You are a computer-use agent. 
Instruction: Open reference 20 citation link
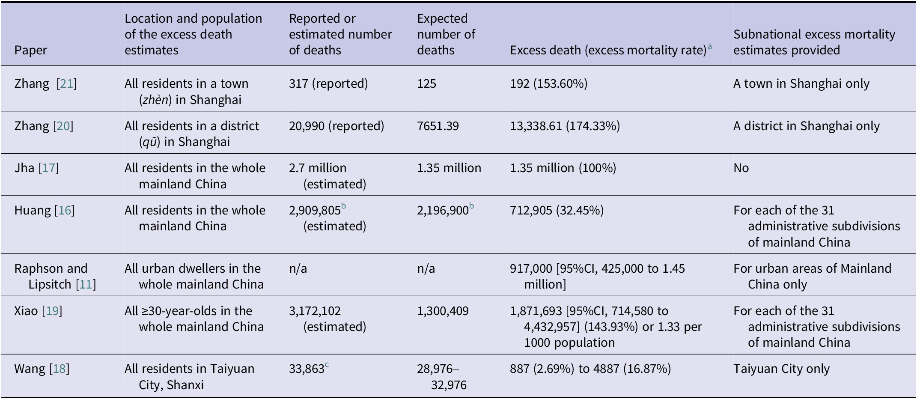pos(63,126)
